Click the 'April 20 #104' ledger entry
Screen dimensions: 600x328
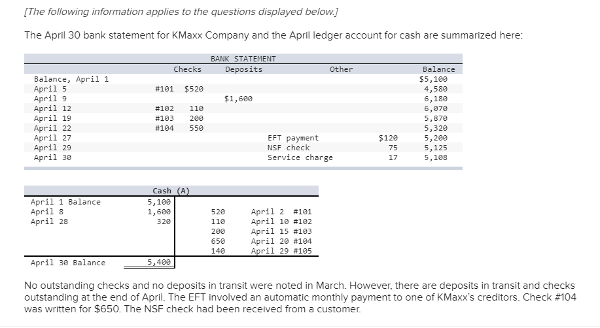[x=281, y=241]
